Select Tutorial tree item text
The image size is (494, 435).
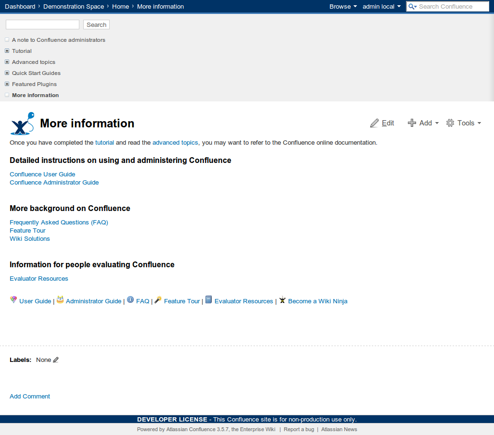[x=22, y=51]
